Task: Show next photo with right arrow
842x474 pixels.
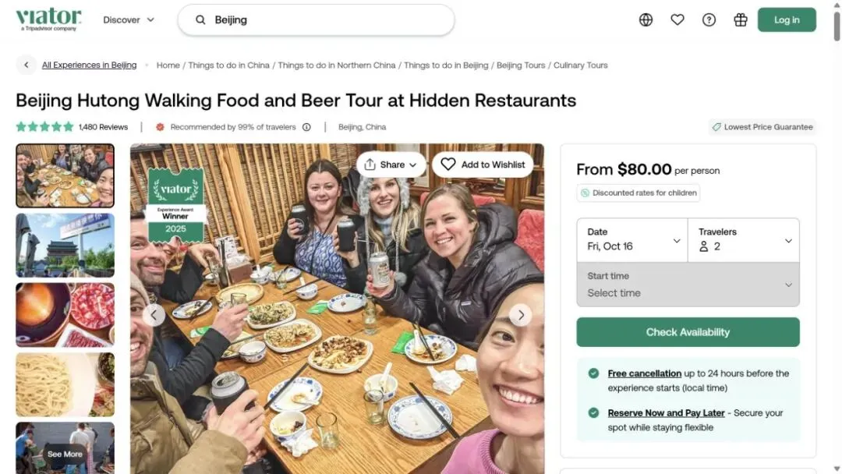Action: 520,315
